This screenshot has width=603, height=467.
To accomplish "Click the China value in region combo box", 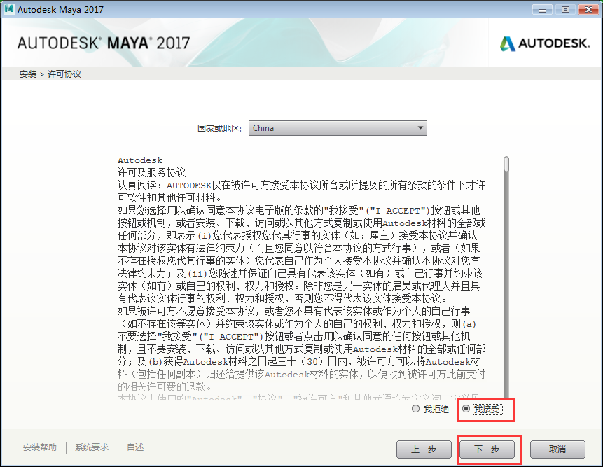I will tap(263, 128).
